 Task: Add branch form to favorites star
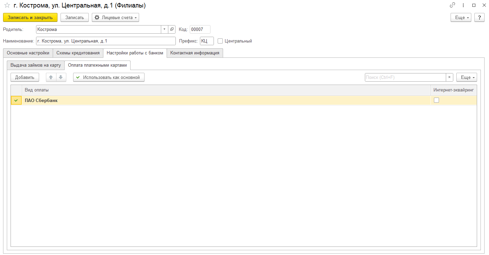7,5
